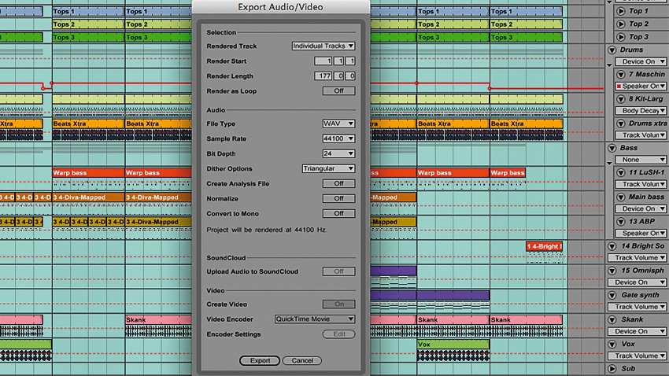Unfold the Top 1 track

[621, 12]
